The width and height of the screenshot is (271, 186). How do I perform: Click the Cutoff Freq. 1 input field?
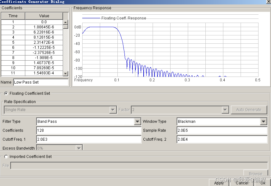click(x=89, y=139)
